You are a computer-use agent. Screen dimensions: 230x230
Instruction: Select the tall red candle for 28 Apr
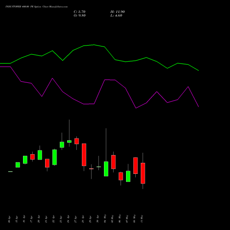84,155
